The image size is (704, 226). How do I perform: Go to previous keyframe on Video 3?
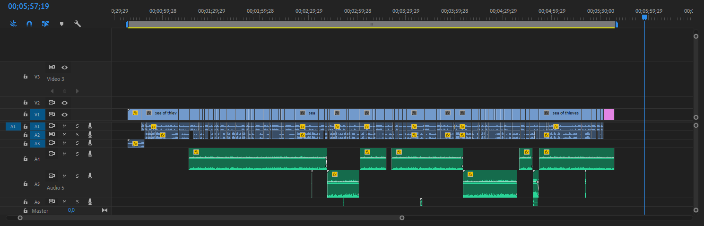[52, 91]
